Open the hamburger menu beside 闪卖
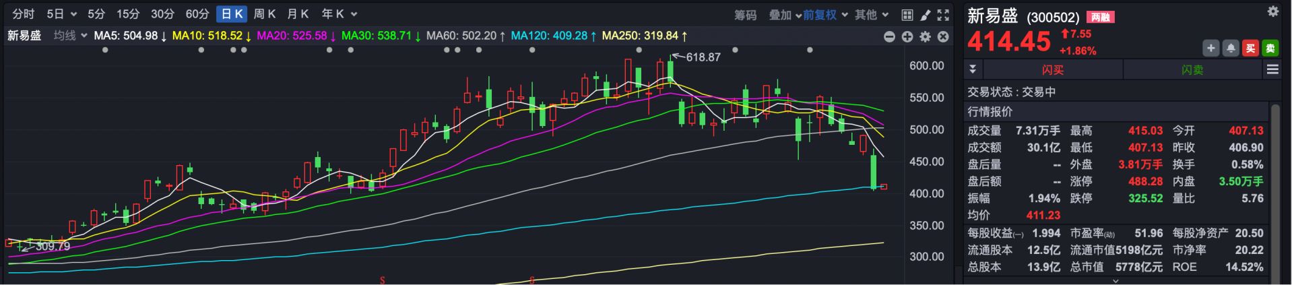The width and height of the screenshot is (1292, 285). pyautogui.click(x=1272, y=69)
